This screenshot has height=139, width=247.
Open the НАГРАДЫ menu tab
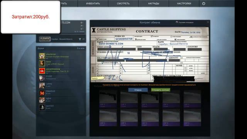click(154, 3)
